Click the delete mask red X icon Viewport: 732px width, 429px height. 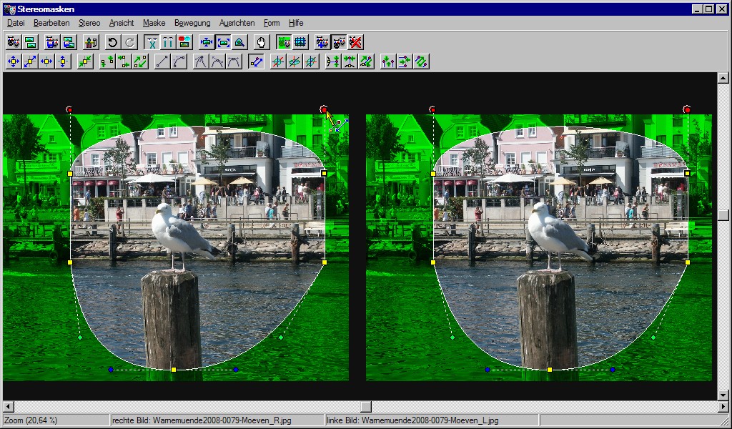355,42
